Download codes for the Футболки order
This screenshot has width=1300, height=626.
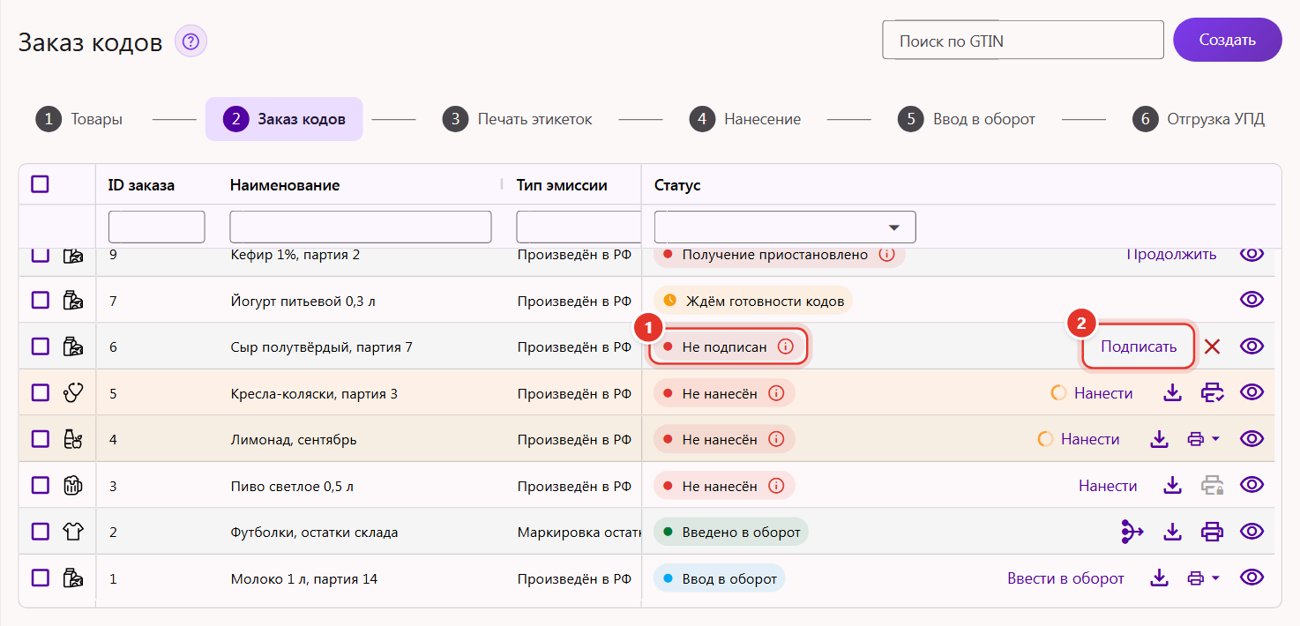click(1172, 531)
